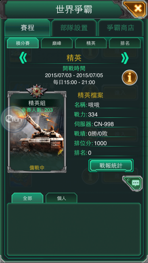Viewport: 148px width, 263px height.
Task: Switch to the 巔峰 sub-tab
Action: (x=57, y=43)
